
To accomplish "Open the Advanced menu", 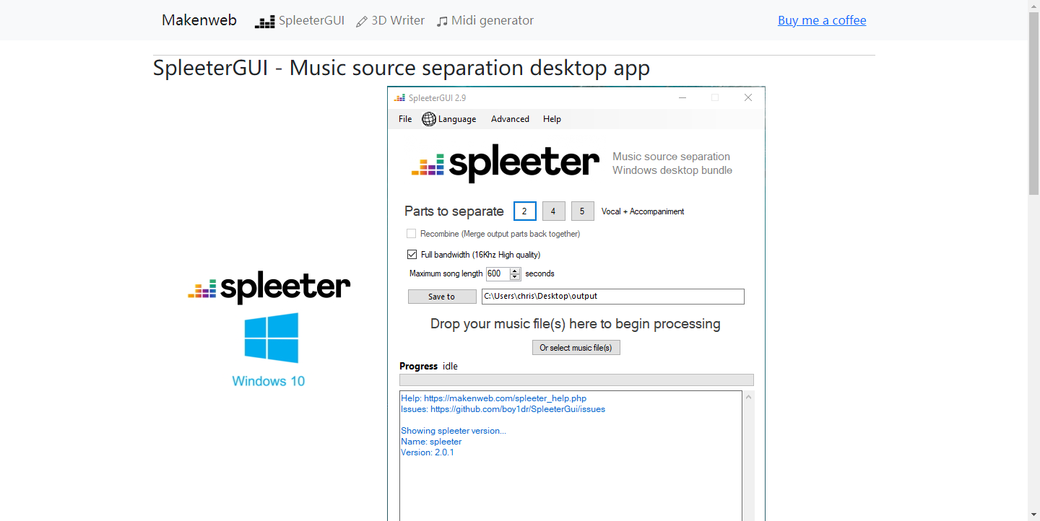I will tap(510, 119).
